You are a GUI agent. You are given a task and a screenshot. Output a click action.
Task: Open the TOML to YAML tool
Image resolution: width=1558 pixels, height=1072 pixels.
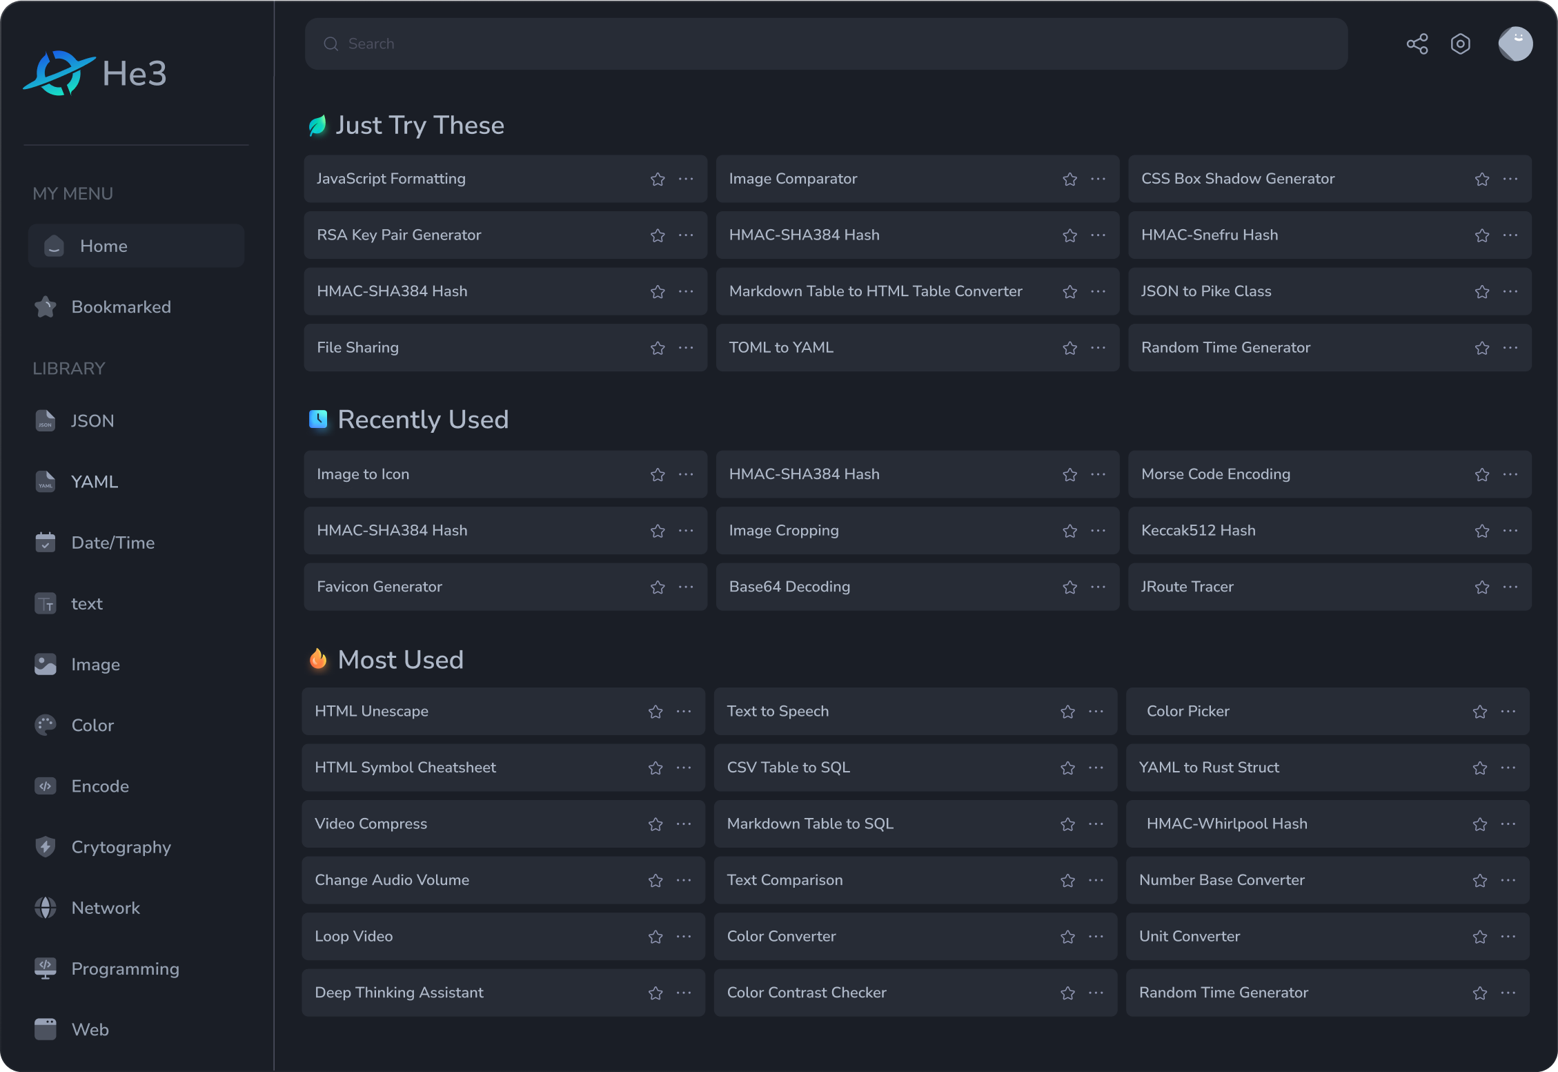point(781,348)
